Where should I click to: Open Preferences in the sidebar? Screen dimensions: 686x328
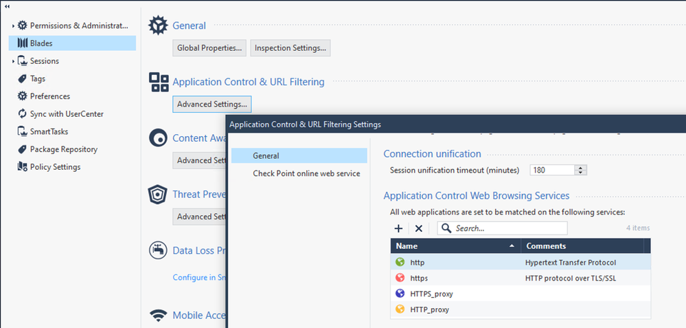tap(50, 96)
